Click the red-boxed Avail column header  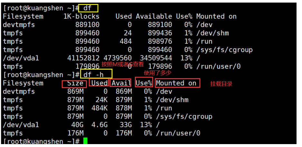121,83
